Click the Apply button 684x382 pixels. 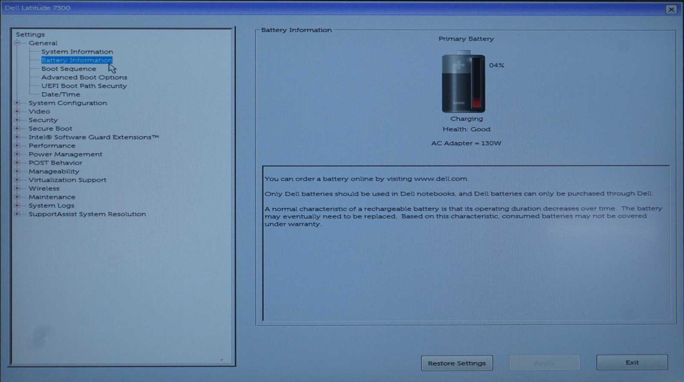click(x=545, y=363)
